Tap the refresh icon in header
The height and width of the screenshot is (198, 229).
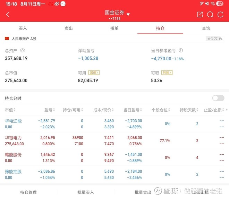220,15
